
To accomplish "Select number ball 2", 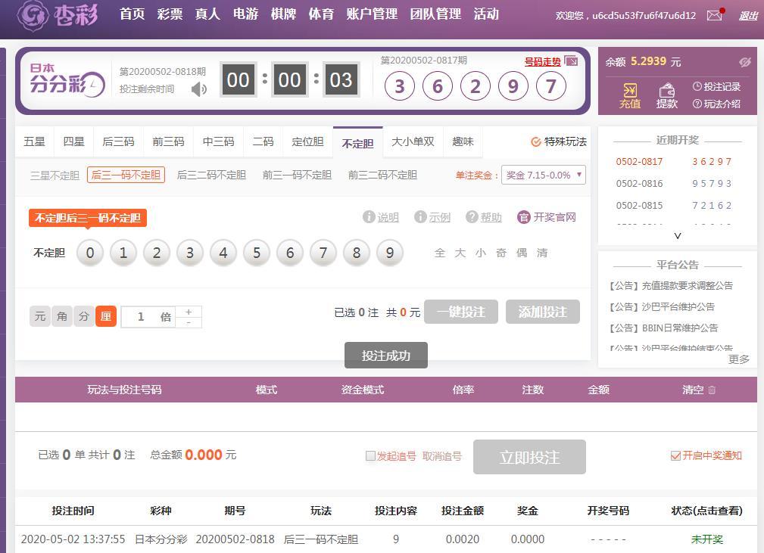I will (157, 253).
